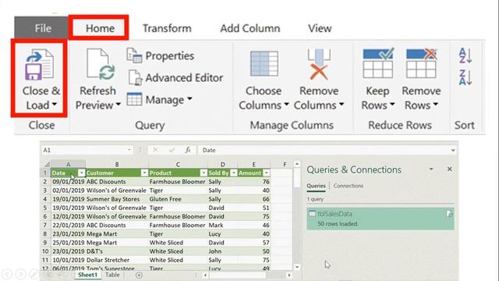
Task: Select the Sheet1 worksheet tab
Action: pos(87,275)
